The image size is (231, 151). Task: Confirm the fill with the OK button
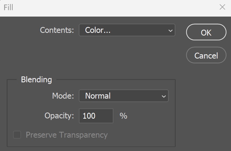coord(206,32)
